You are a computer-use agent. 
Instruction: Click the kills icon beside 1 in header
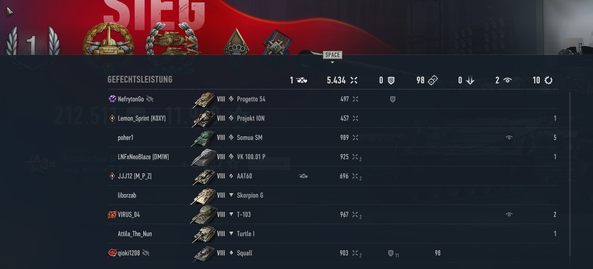pos(302,81)
